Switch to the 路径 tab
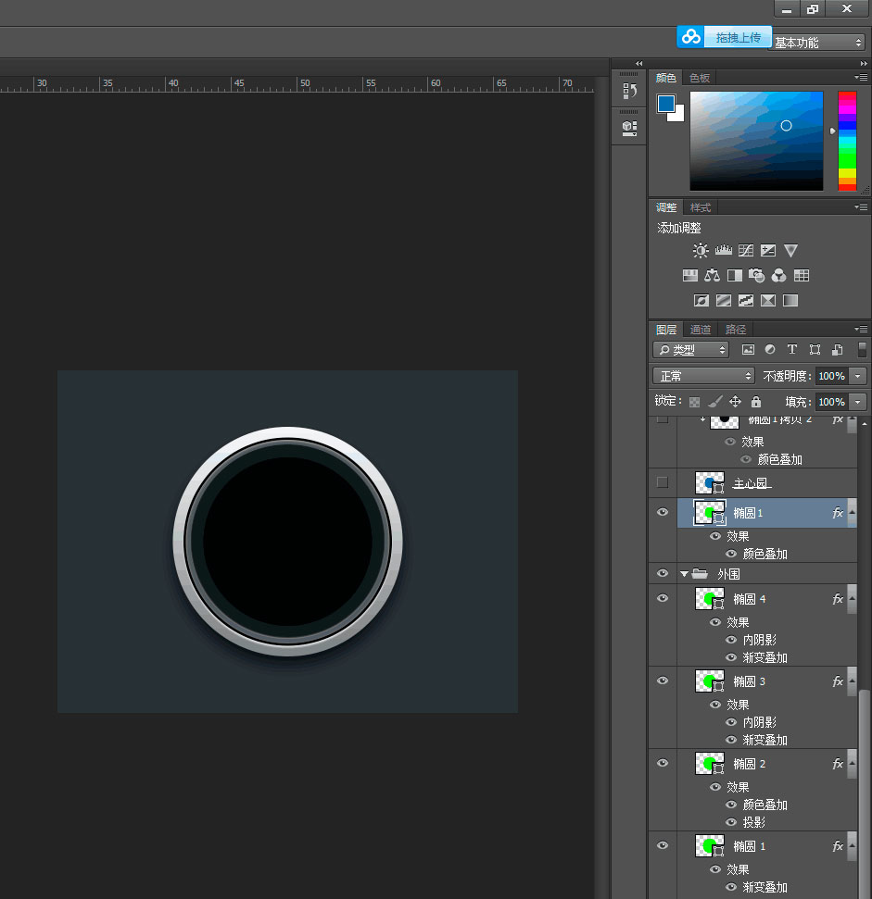The height and width of the screenshot is (899, 872). coord(736,330)
